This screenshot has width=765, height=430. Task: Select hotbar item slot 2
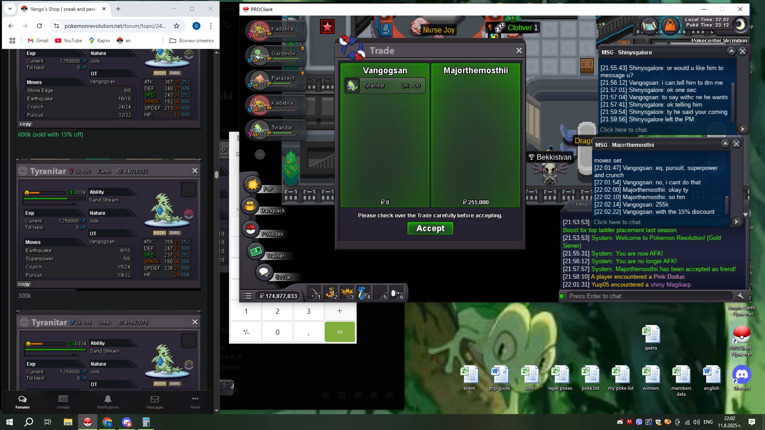(331, 293)
